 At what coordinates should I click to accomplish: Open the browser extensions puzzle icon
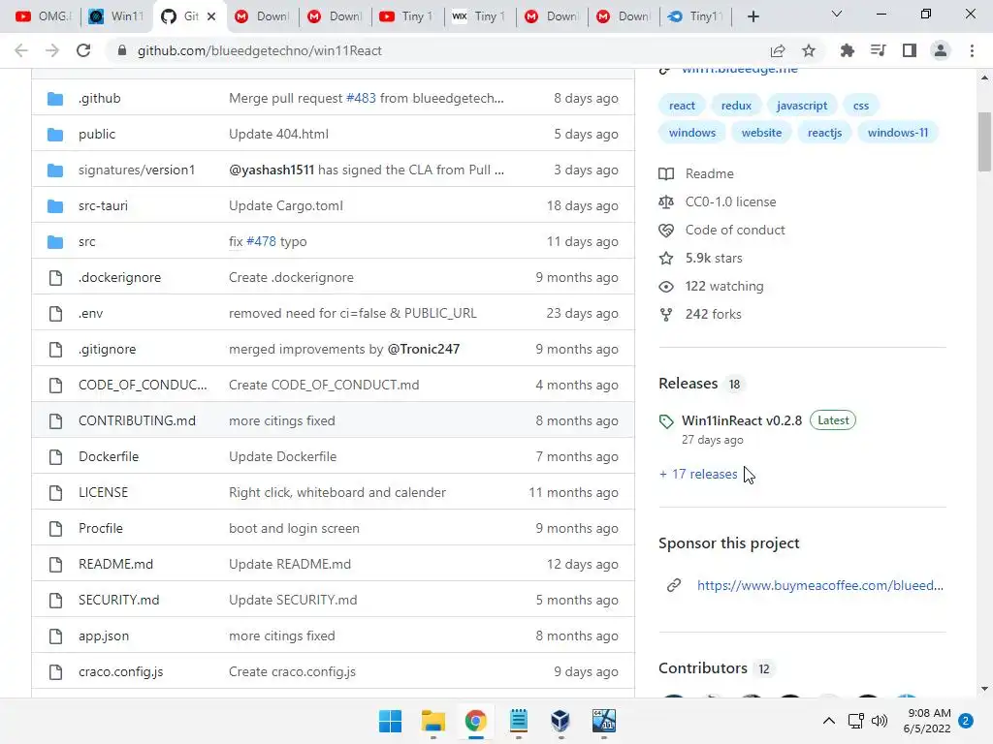pos(847,50)
